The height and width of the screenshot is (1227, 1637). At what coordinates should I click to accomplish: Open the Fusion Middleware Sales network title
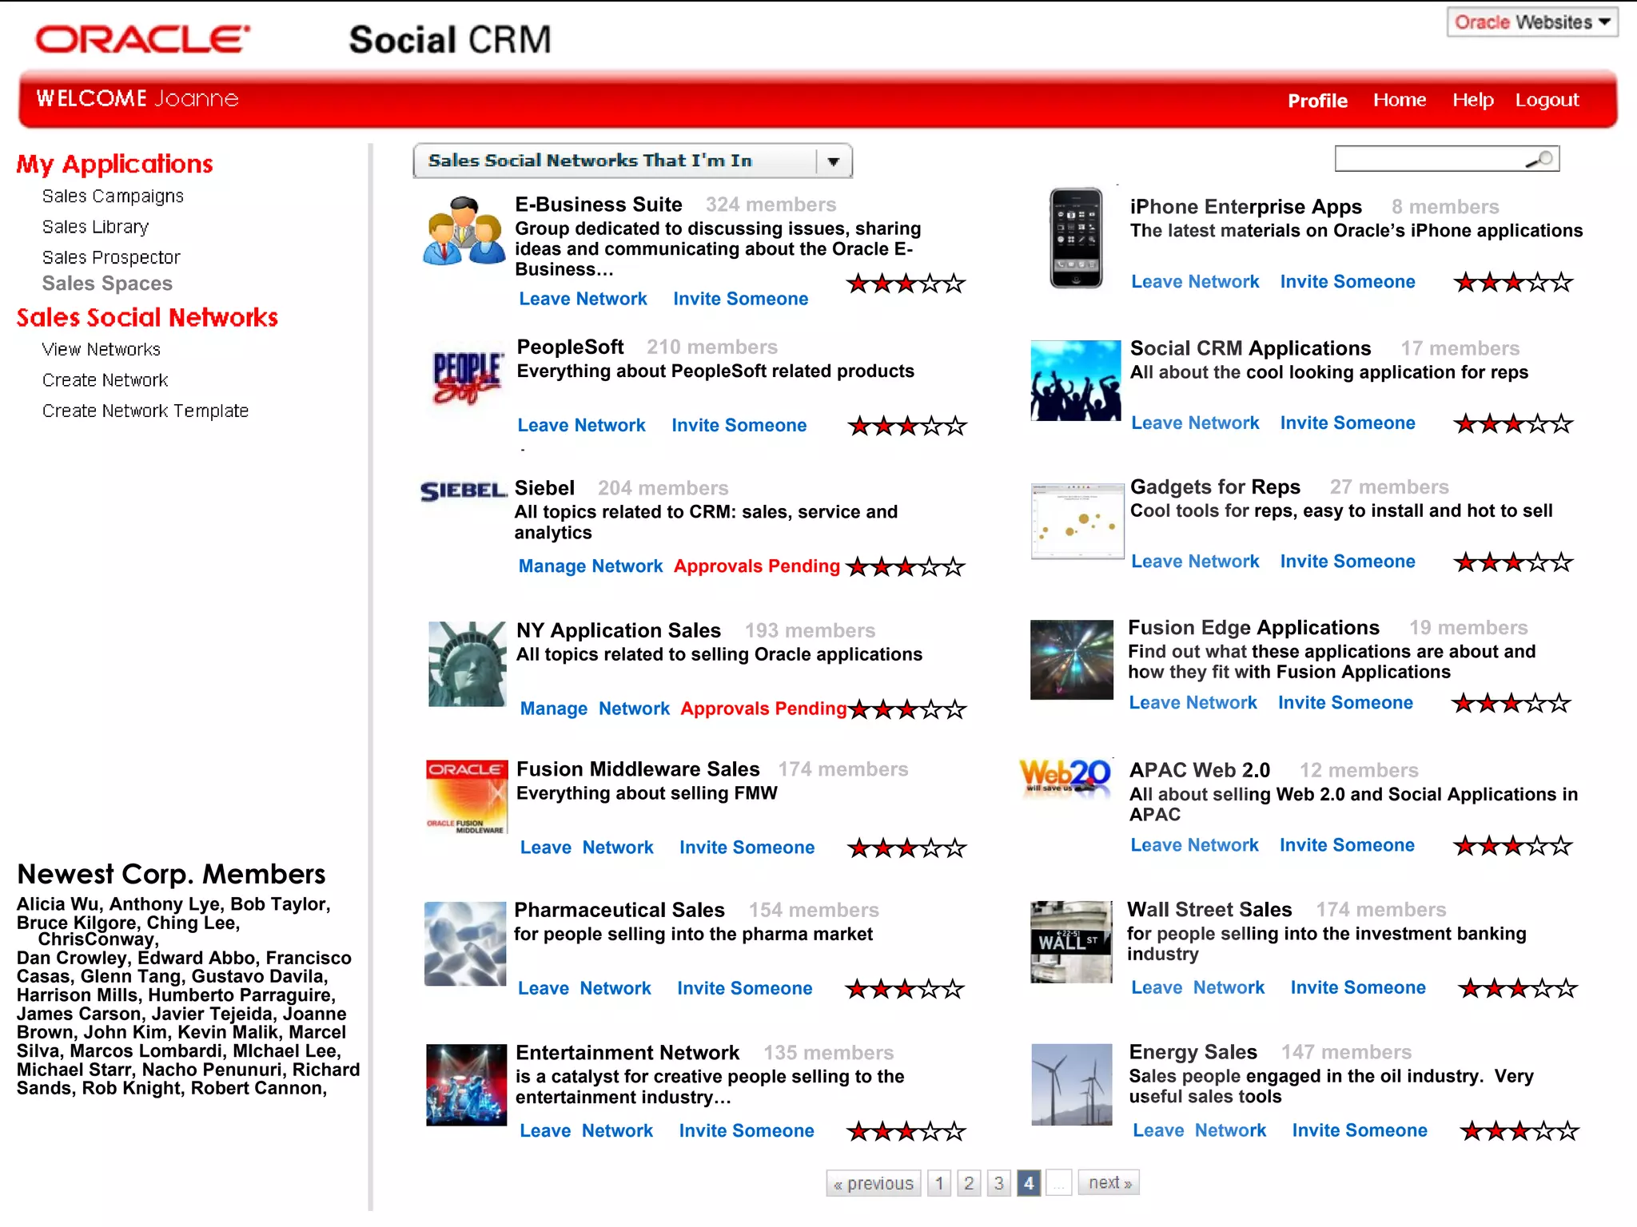(638, 769)
